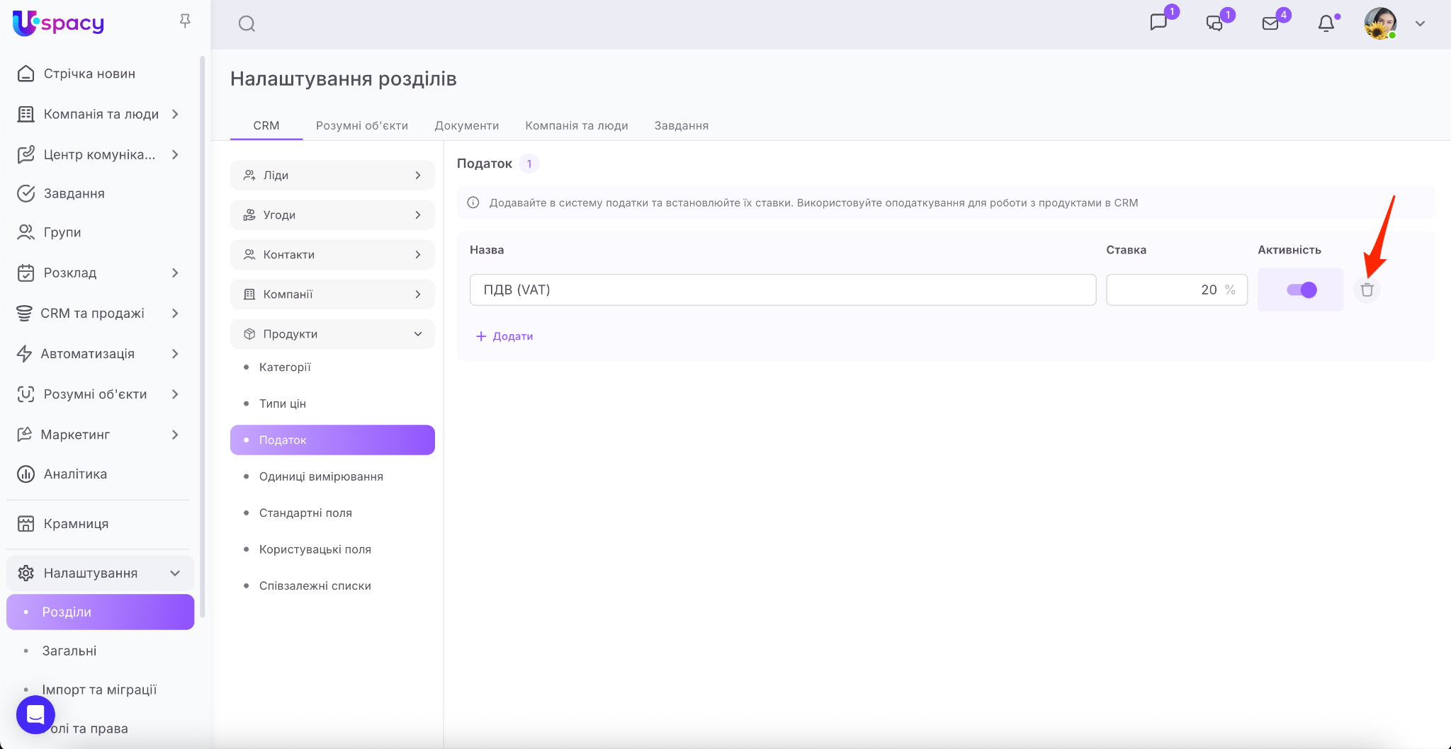Switch to Розумні об'єкти tab
Screen dimensions: 1451x749
point(361,125)
